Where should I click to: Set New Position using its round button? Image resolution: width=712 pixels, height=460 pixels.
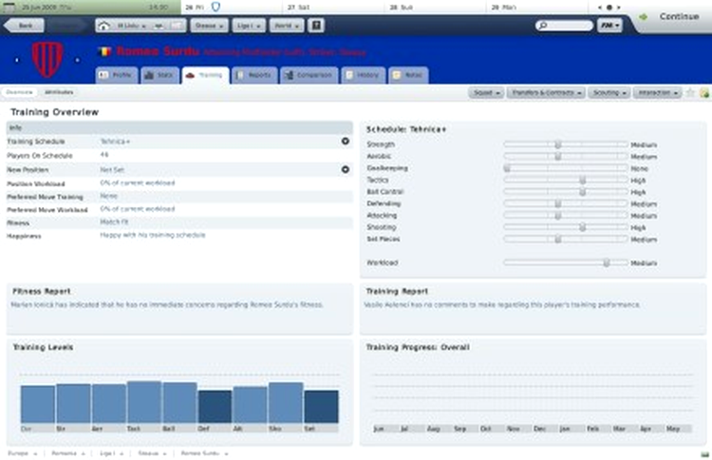[x=346, y=169]
